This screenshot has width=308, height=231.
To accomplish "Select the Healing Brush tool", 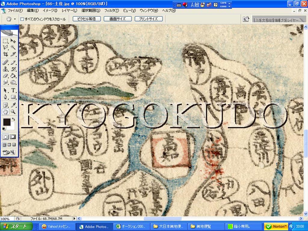I will pyautogui.click(x=5, y=63).
